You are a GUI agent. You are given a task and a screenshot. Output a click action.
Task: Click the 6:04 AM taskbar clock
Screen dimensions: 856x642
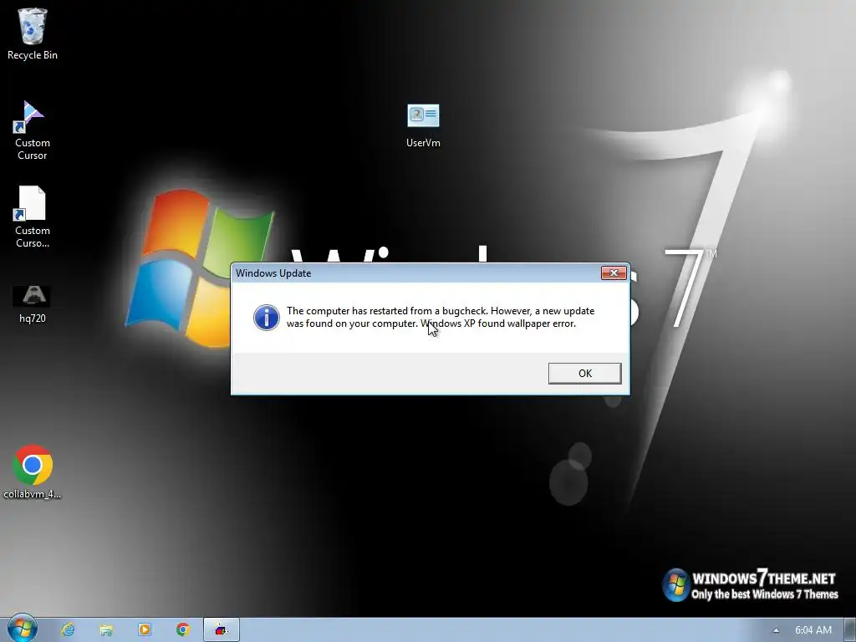pyautogui.click(x=813, y=630)
